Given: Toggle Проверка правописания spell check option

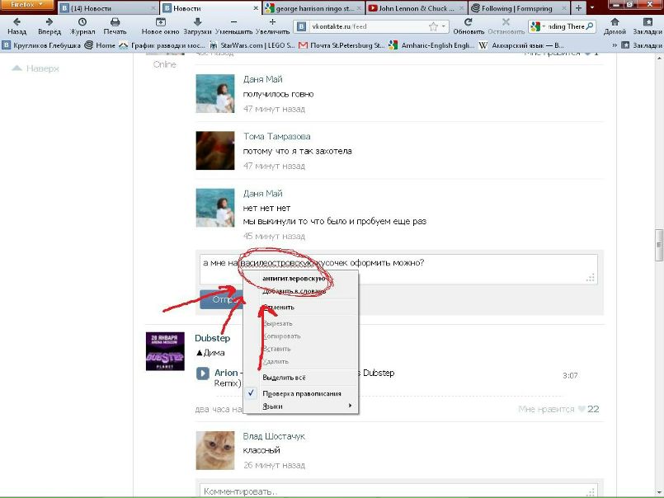Looking at the screenshot, I should click(301, 393).
